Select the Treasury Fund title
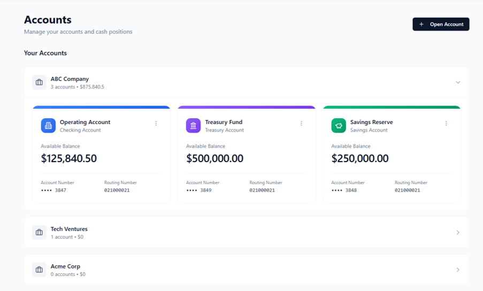This screenshot has height=291, width=483. [224, 122]
